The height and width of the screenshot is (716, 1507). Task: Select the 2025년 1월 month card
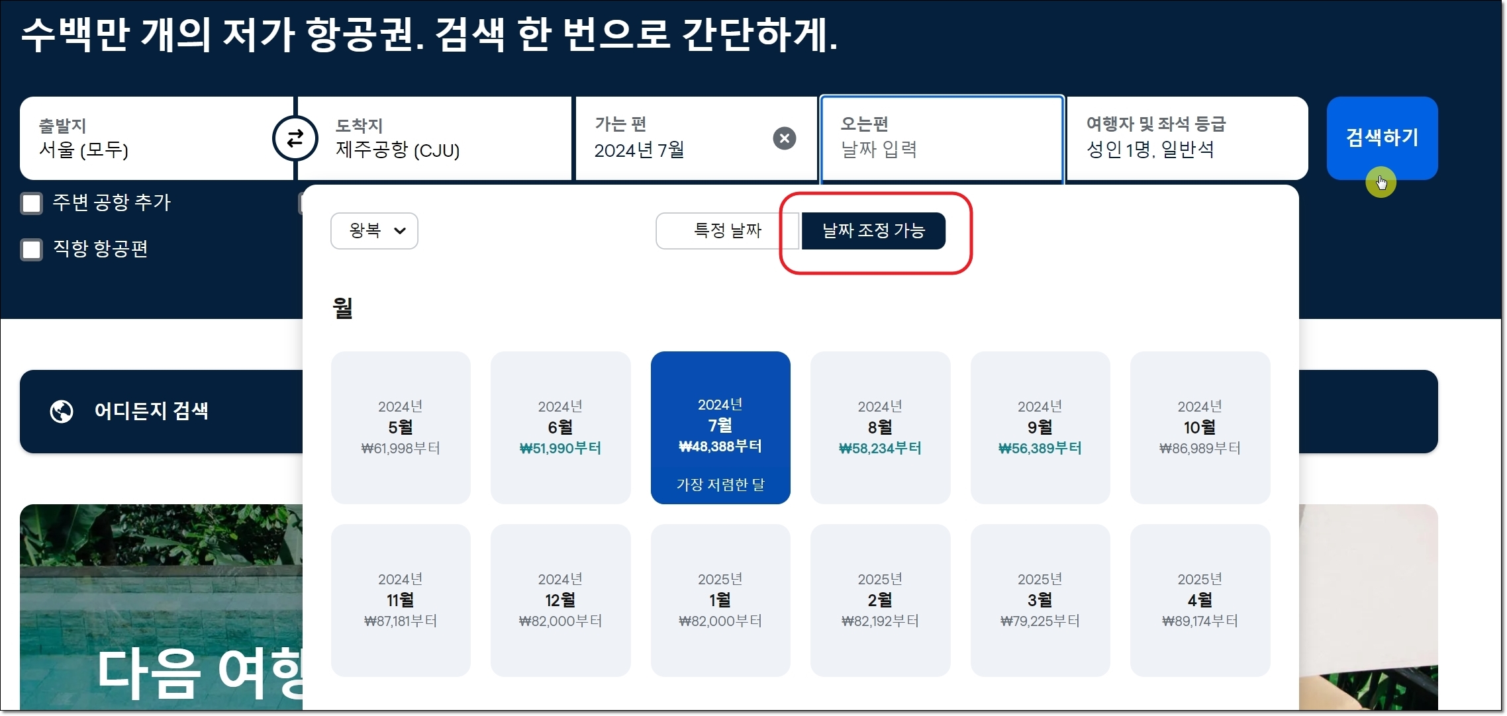(x=720, y=600)
